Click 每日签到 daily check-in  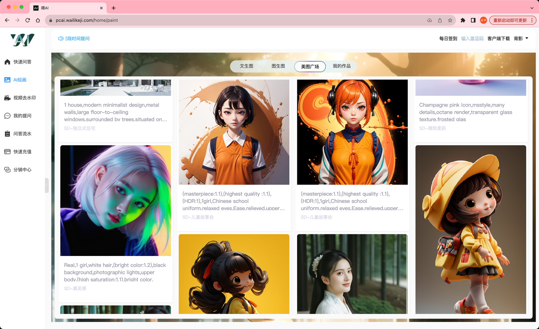coord(448,39)
